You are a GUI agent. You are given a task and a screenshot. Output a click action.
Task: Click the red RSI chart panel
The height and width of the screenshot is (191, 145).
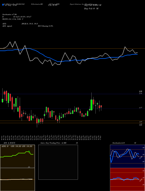127,179
